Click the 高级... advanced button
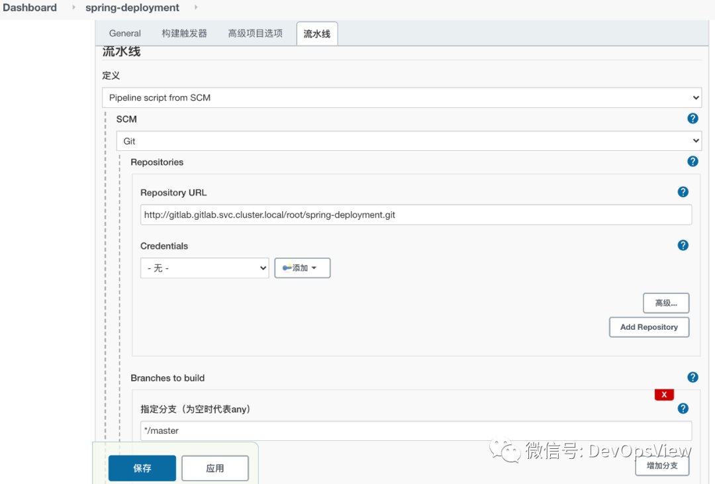 [666, 303]
